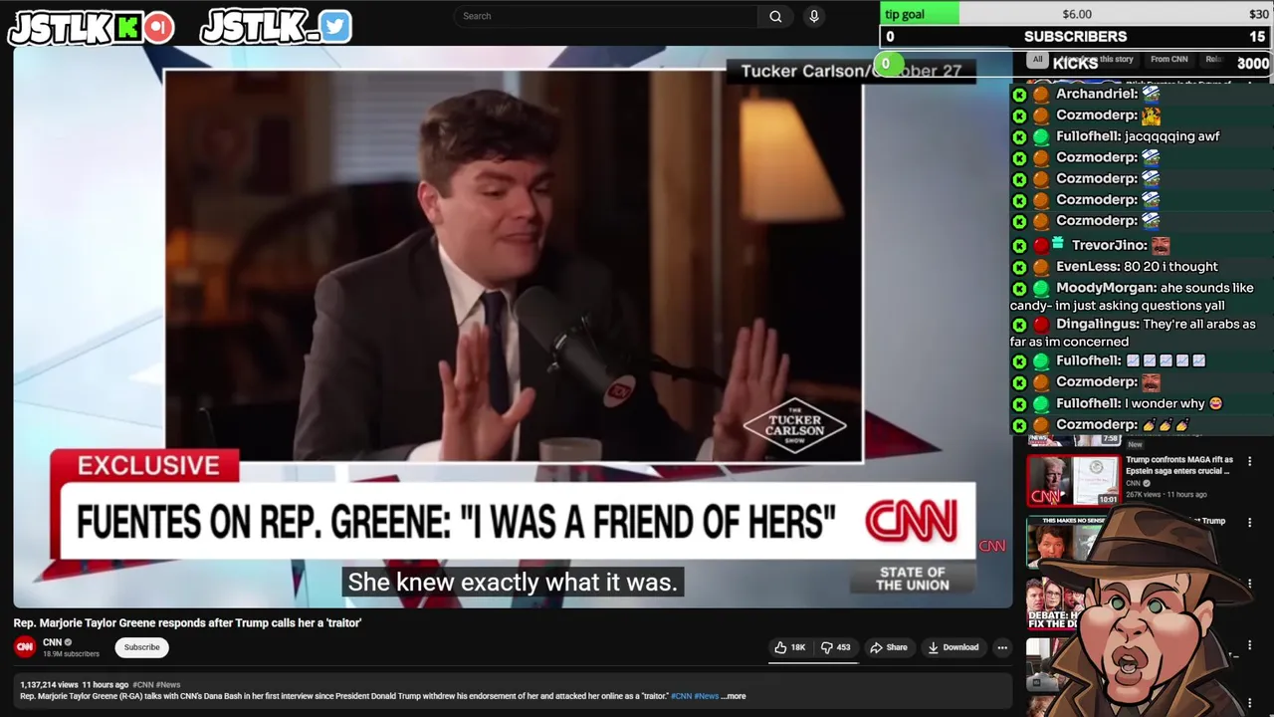Click the X icon beside TrevorJino's chat message

tap(1019, 246)
